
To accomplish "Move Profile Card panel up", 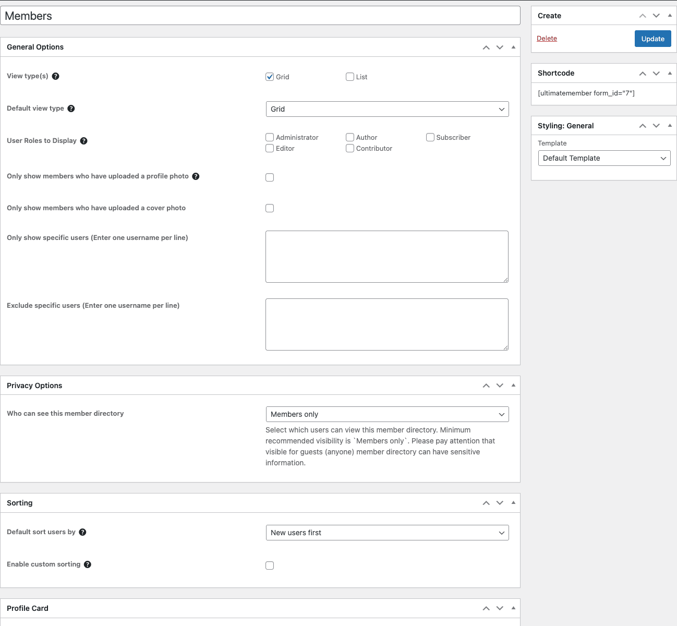I will (486, 608).
